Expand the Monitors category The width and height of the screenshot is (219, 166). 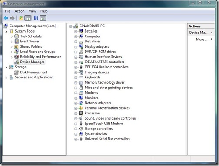pos(76,98)
